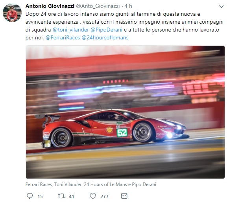Open the @PipoDerani mention link
This screenshot has width=229, height=203.
pos(107,30)
